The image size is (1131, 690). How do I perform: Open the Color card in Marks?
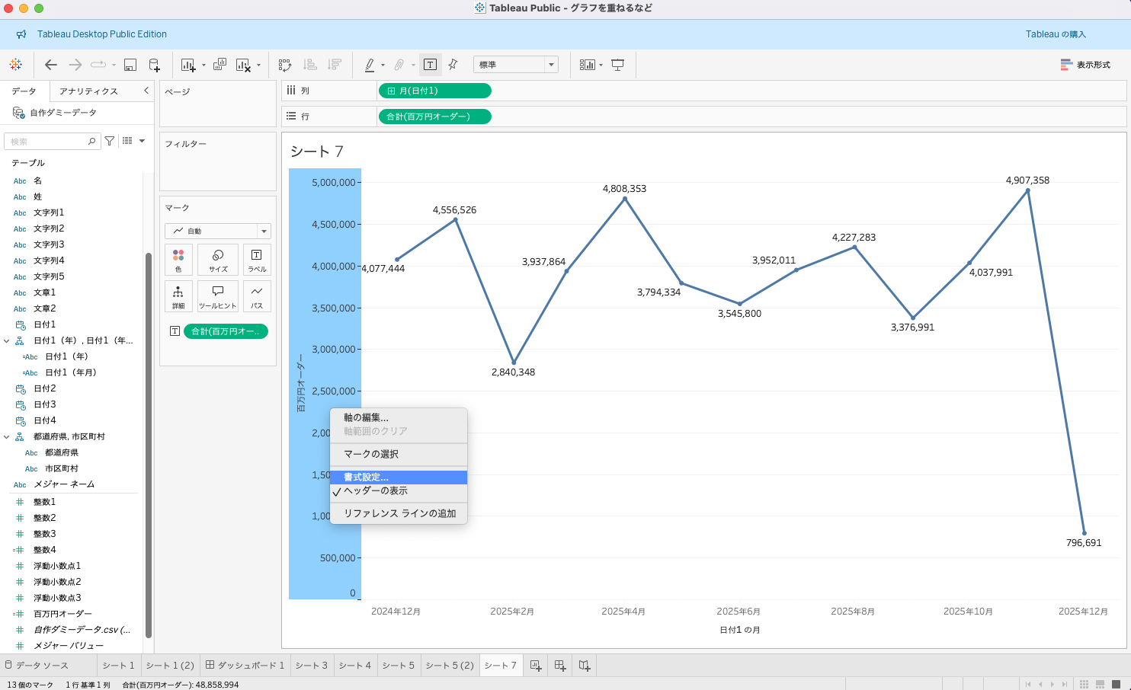(x=178, y=259)
